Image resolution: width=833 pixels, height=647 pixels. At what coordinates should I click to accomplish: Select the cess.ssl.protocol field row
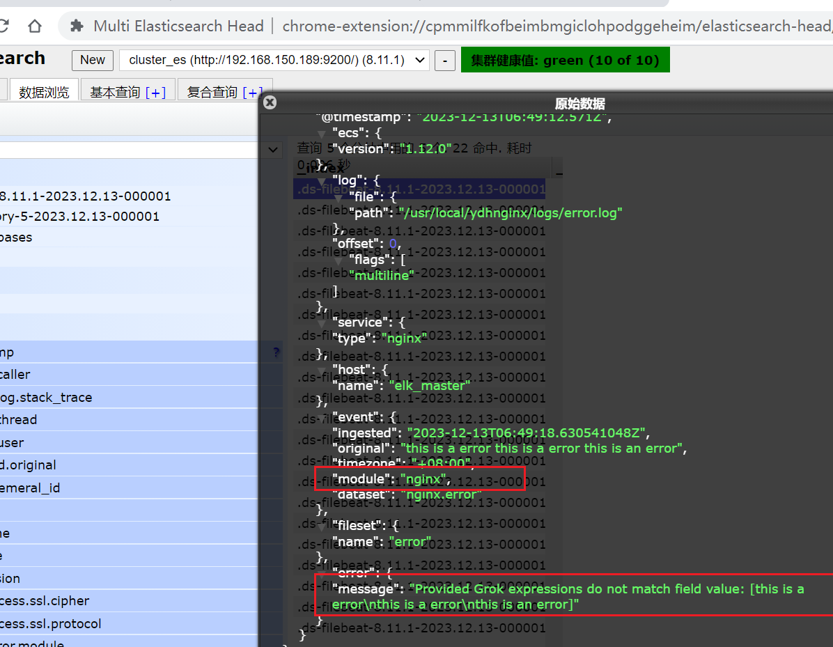tap(129, 623)
